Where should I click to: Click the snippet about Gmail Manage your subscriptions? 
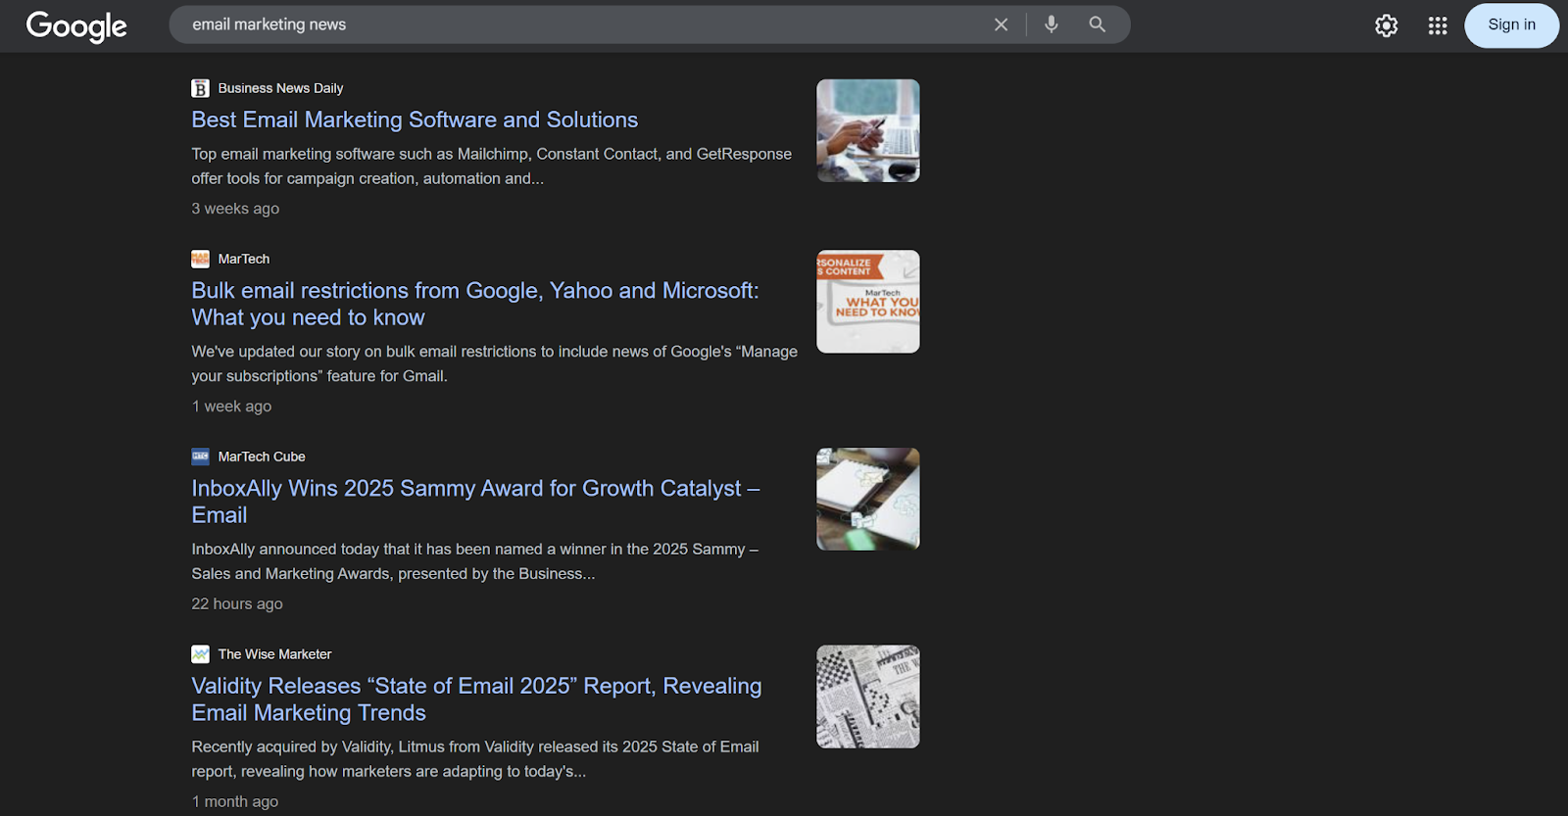pyautogui.click(x=494, y=363)
